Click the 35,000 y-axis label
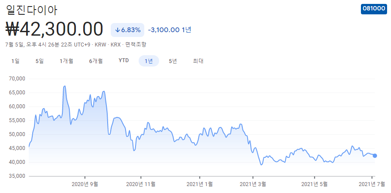Viewport: 391px width, 193px height. click(17, 176)
